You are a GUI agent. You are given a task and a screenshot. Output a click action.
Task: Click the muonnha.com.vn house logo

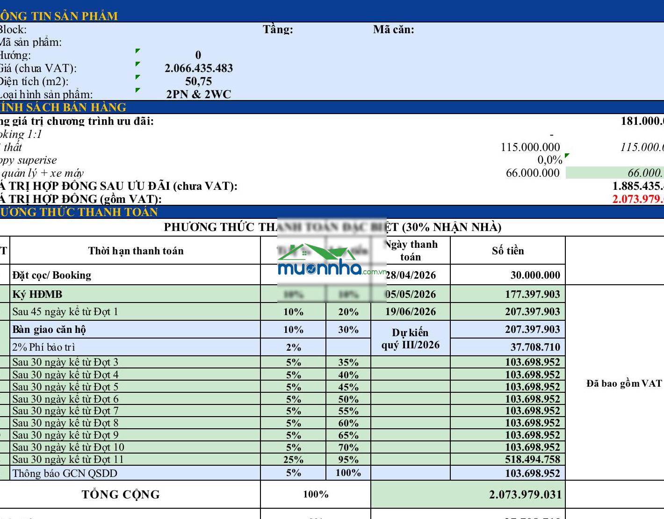pyautogui.click(x=332, y=260)
